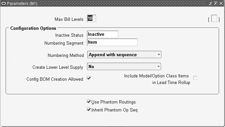Enable Include Model/Option Class Items in Lead Time Rollup
Viewport: 225px width, 127px height.
[195, 78]
